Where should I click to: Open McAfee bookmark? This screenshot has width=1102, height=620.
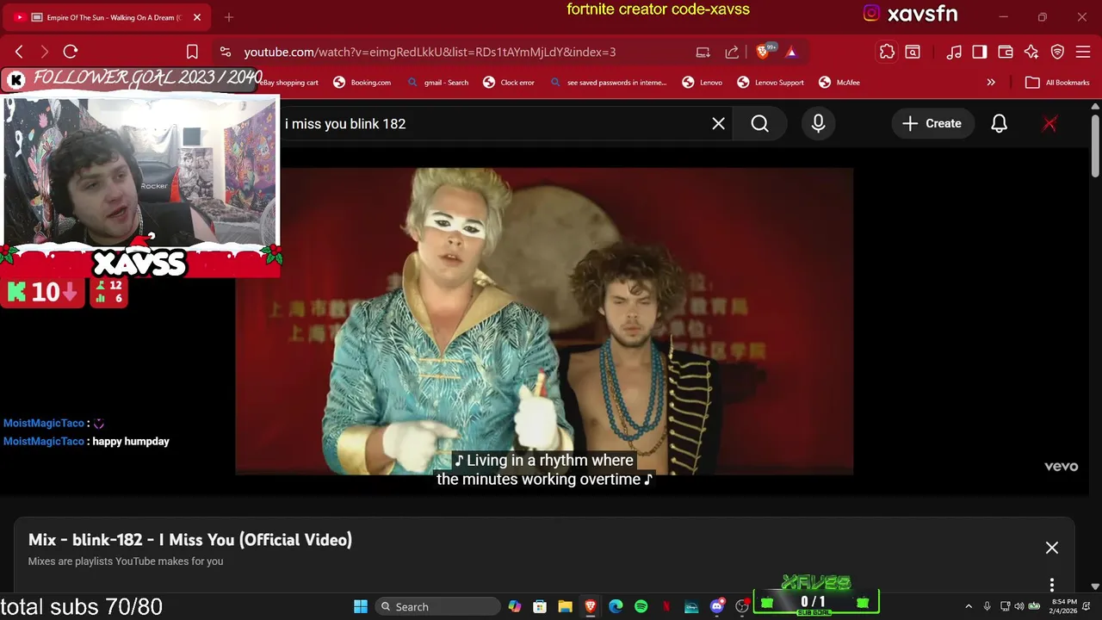click(x=839, y=83)
